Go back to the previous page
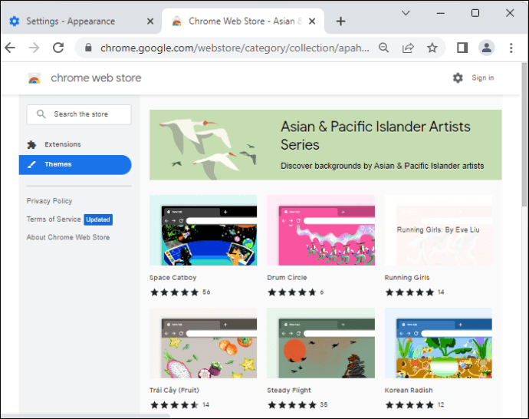Screen dimensions: 529x419 click(x=10, y=48)
